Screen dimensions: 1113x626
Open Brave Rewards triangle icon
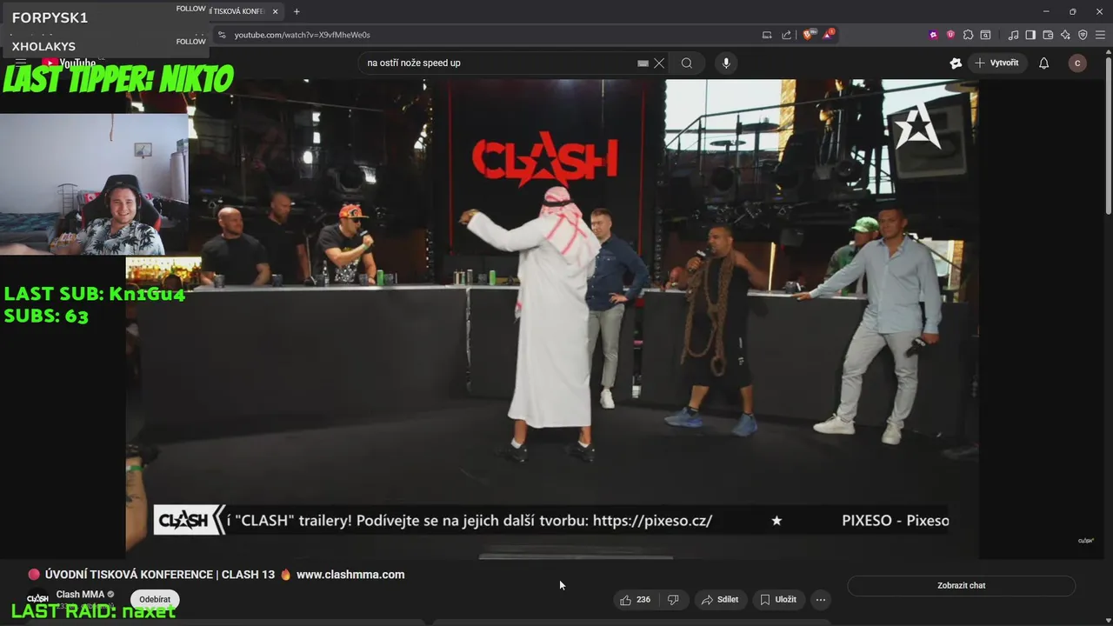click(829, 35)
